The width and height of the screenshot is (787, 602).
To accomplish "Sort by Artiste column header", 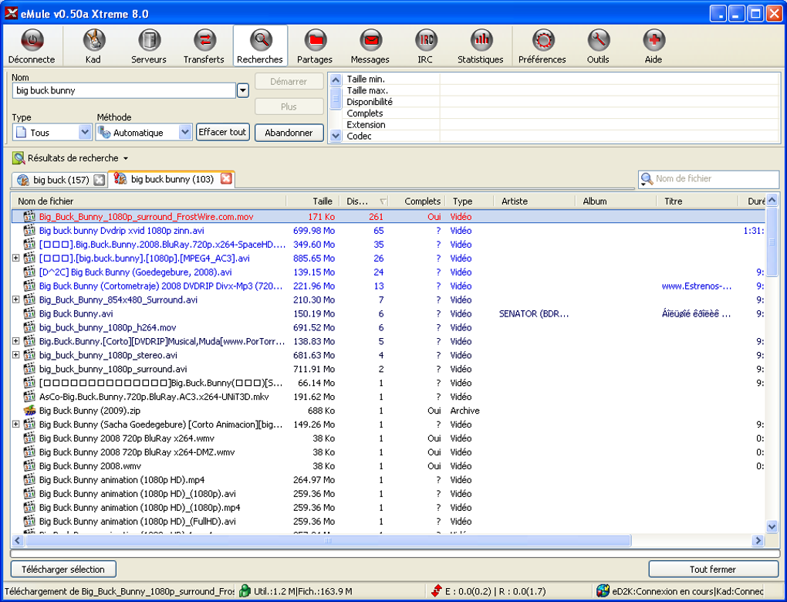I will 535,201.
